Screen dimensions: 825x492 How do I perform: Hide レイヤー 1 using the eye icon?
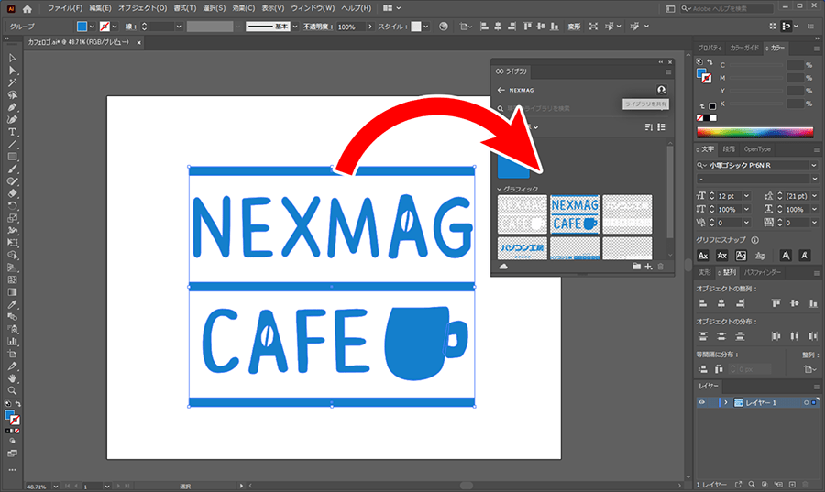coord(703,402)
